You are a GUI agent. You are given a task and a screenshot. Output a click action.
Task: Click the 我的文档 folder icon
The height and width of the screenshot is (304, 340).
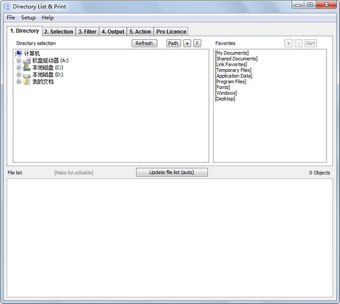pyautogui.click(x=27, y=82)
